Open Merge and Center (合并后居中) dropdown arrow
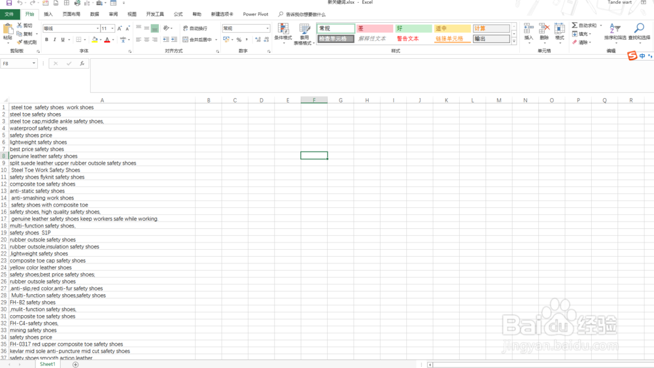 (x=216, y=40)
